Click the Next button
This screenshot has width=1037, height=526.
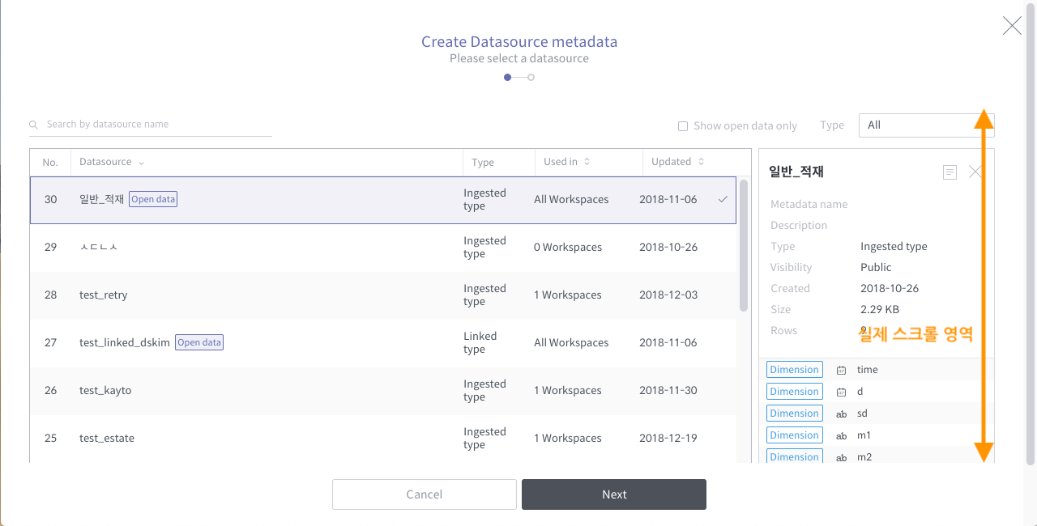pos(614,494)
